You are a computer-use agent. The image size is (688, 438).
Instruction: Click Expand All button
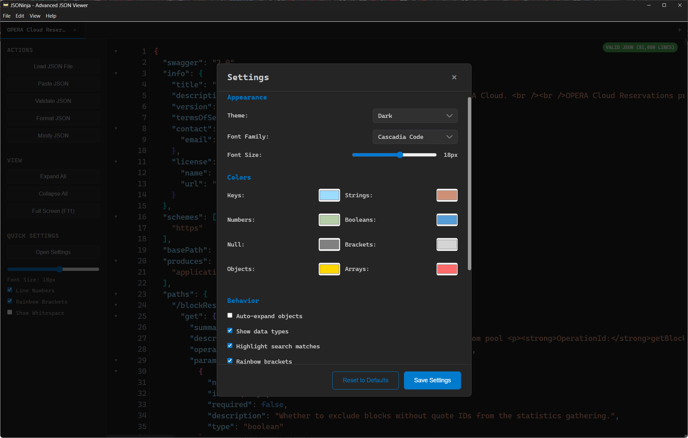(x=53, y=176)
